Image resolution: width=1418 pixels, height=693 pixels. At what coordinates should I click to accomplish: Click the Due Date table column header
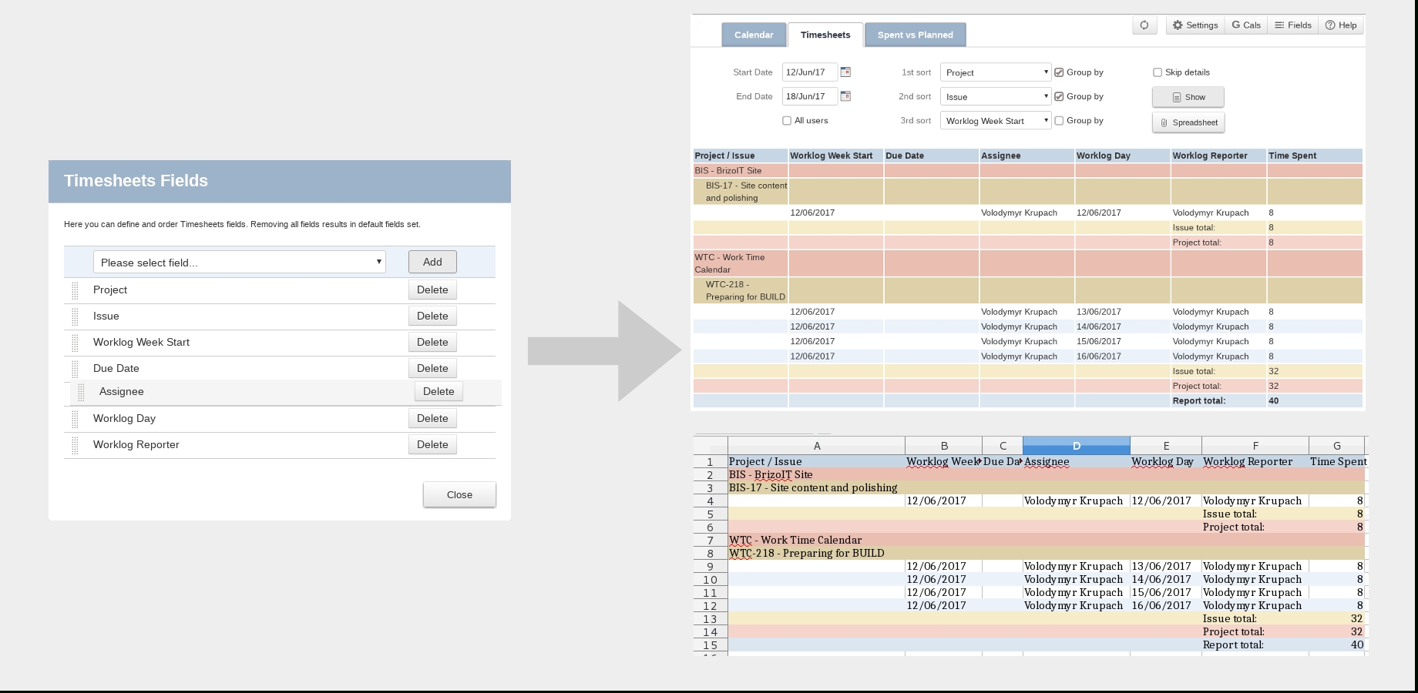932,156
